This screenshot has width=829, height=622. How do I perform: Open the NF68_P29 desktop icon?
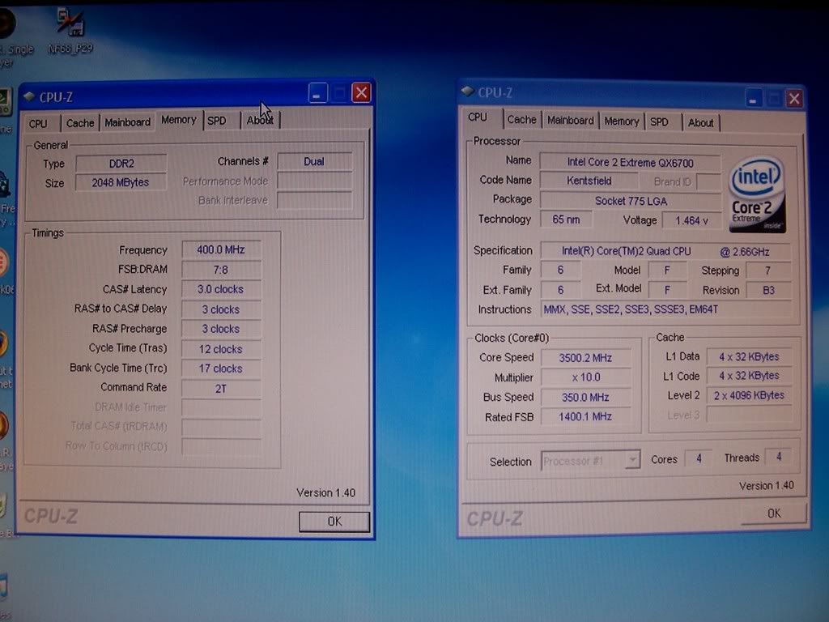71,31
